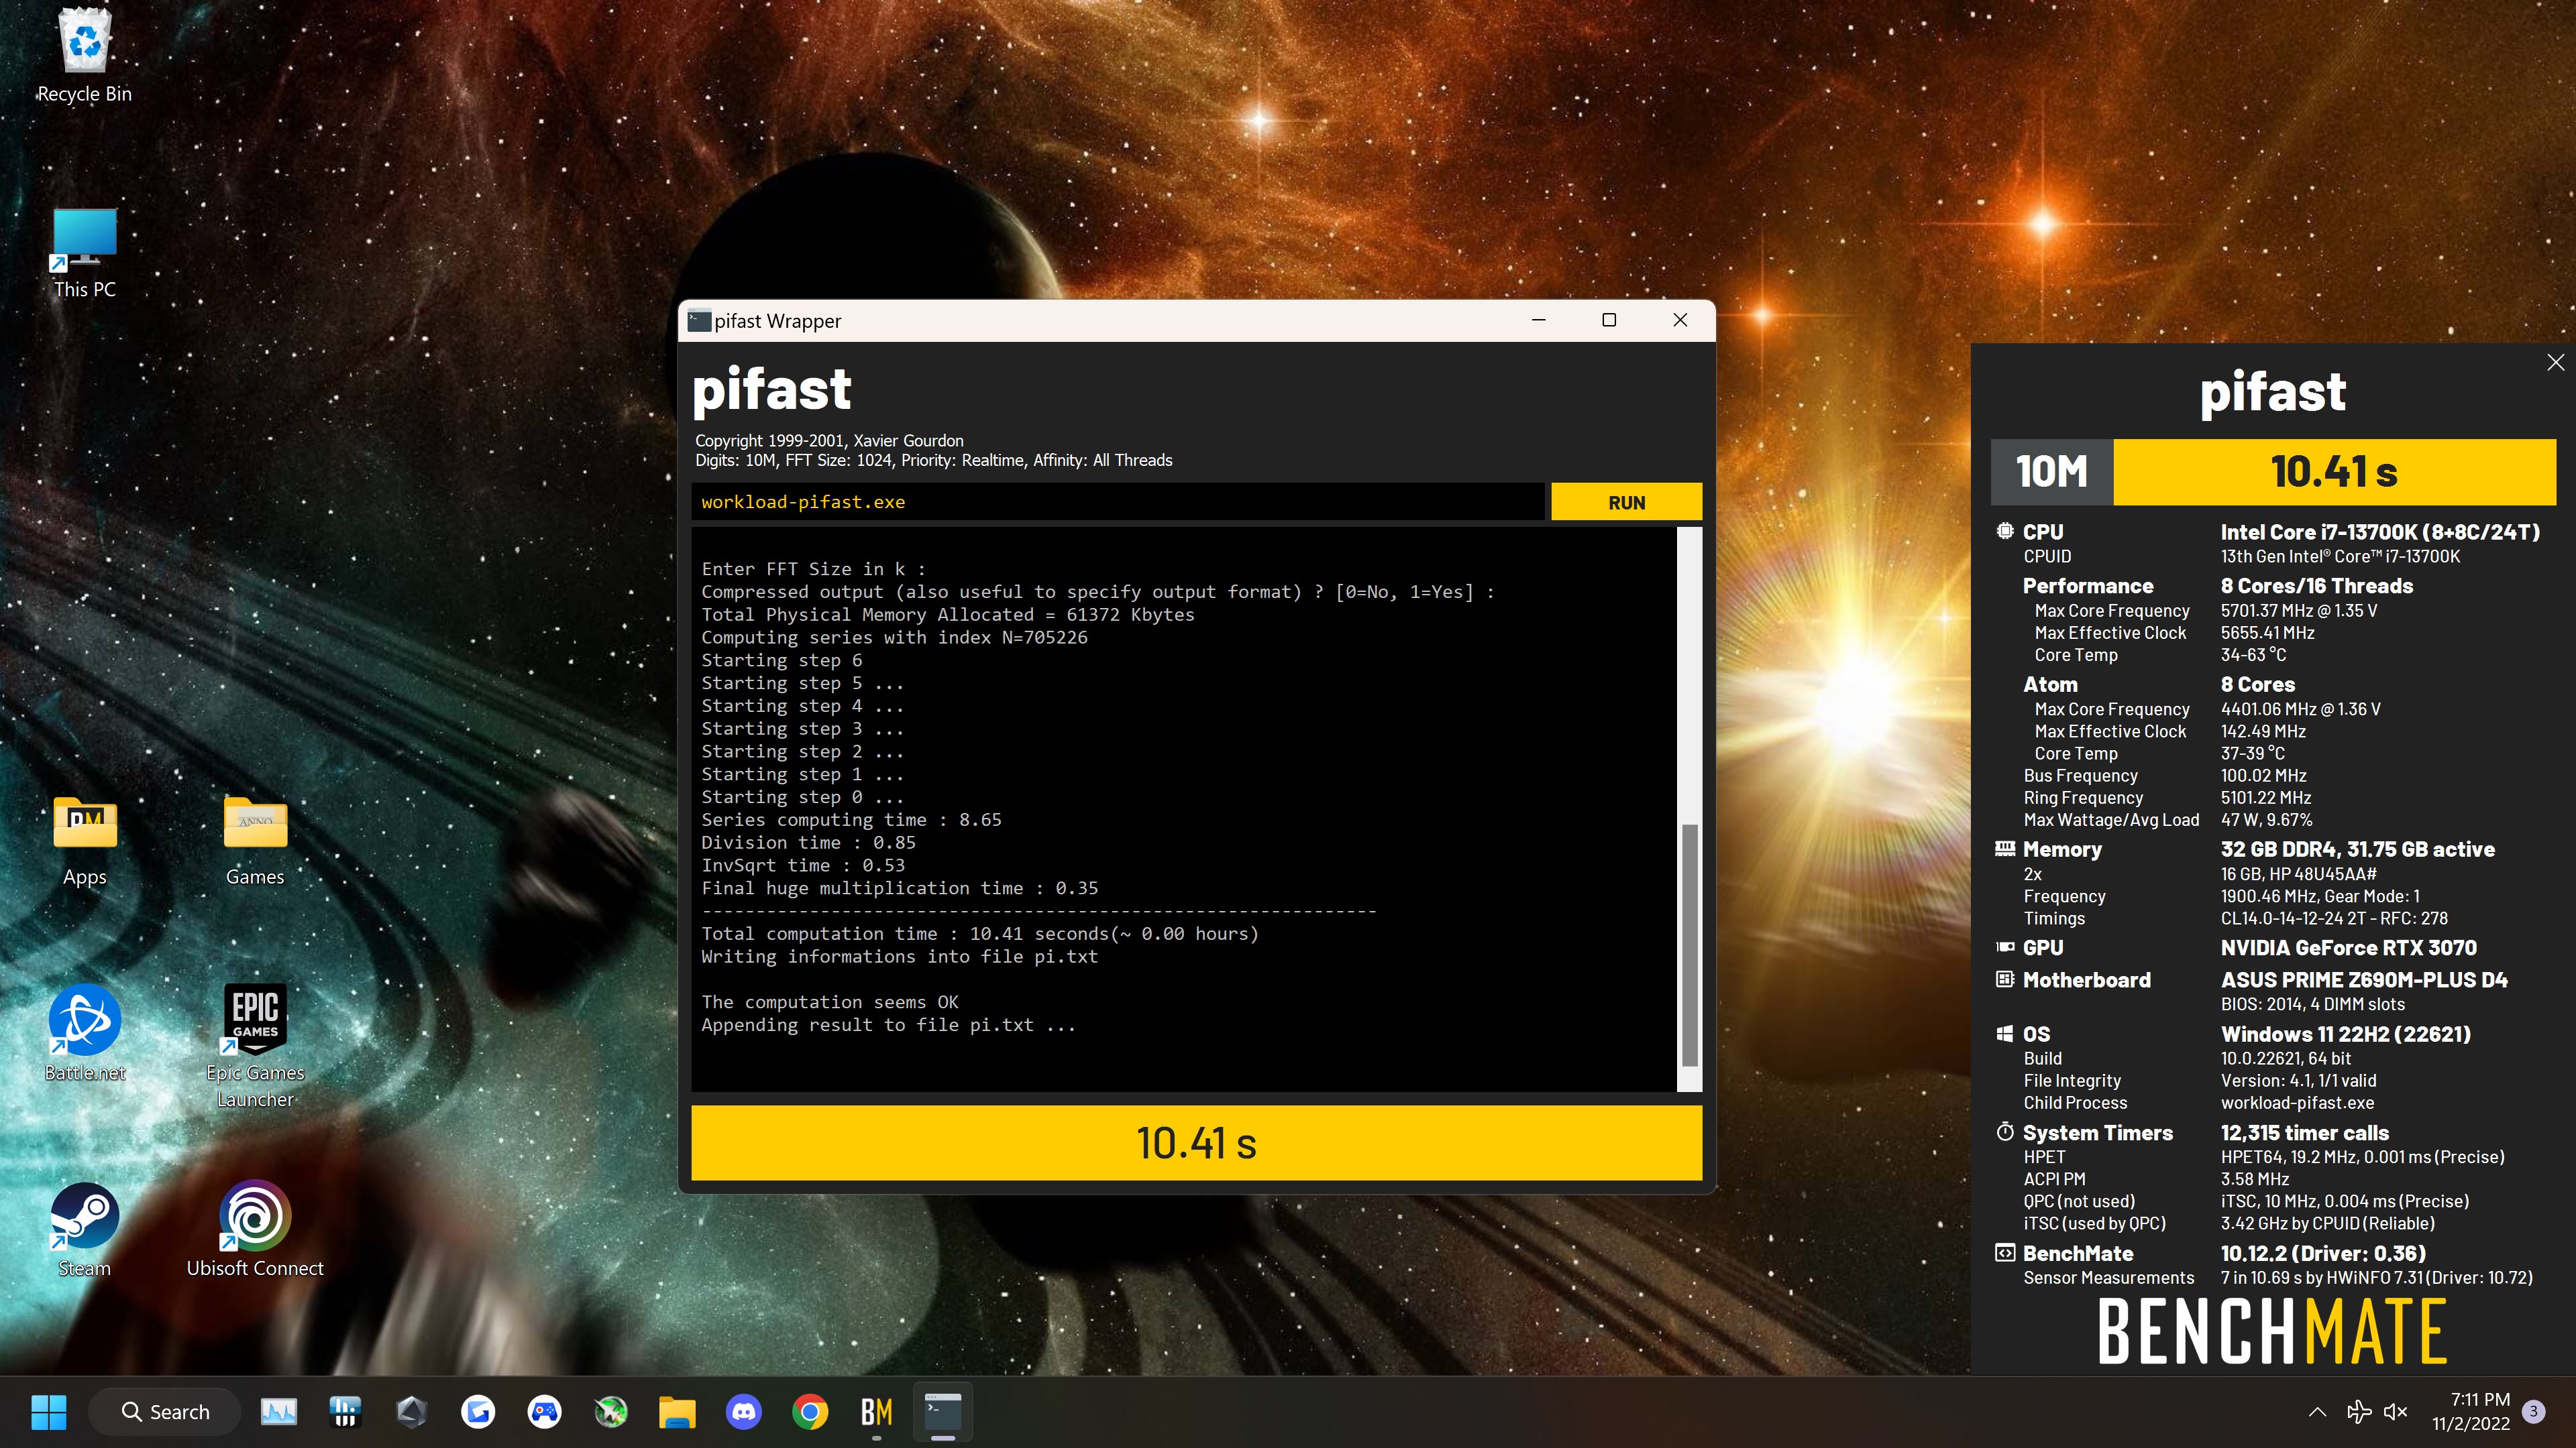Open the Logitech G HUB taskbar icon
The image size is (2576, 1448).
(x=478, y=1412)
